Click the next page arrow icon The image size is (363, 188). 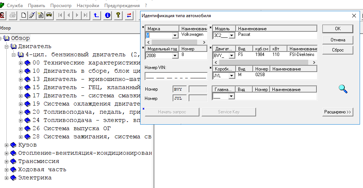(77, 15)
